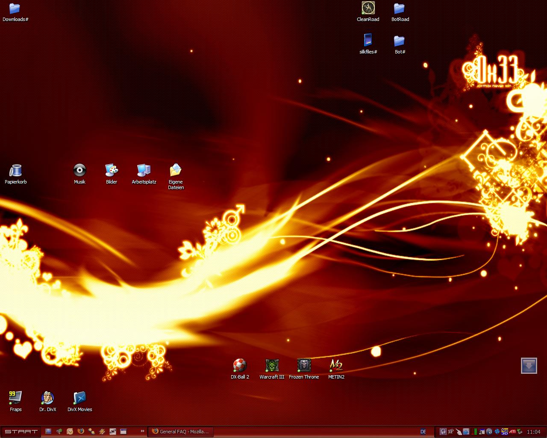Click the down-arrow widget on desktop
The image size is (547, 438).
pyautogui.click(x=529, y=366)
